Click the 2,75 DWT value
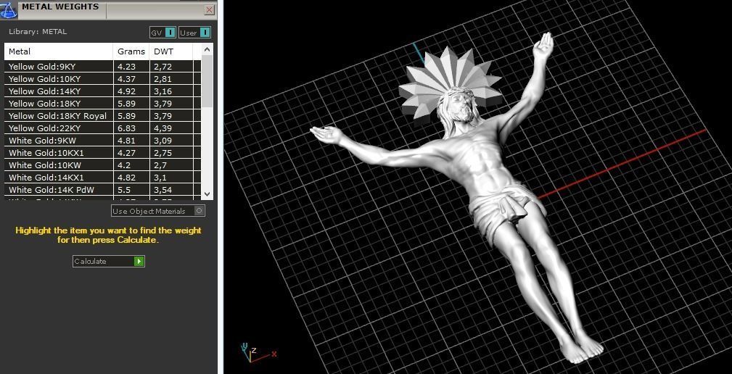Screen dimensions: 732x374 [163, 153]
